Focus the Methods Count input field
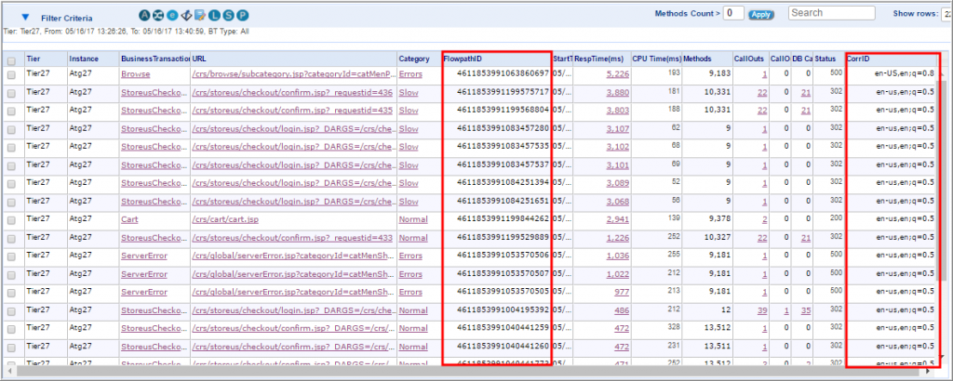Viewport: 953px width, 381px height. click(x=733, y=13)
